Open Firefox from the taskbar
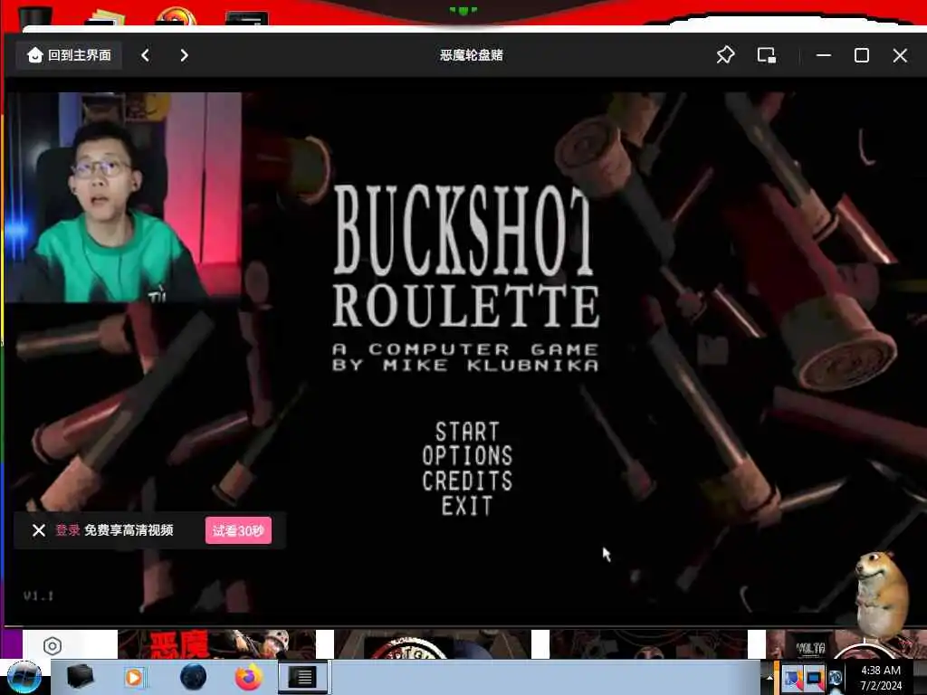Screen dimensions: 927x695 click(x=249, y=677)
